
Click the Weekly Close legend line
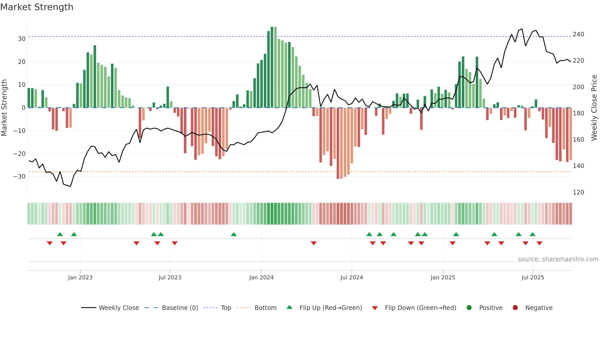click(89, 308)
